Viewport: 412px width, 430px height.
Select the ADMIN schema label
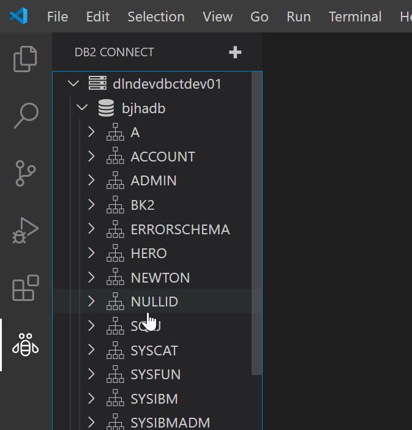point(154,180)
